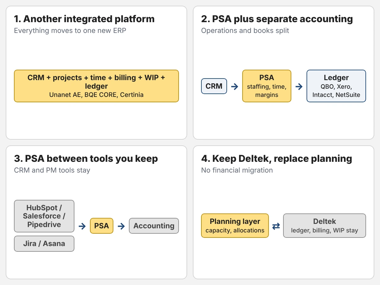This screenshot has width=380, height=285.
Task: Click the text 'capacity, allocations'
Action: pos(235,231)
